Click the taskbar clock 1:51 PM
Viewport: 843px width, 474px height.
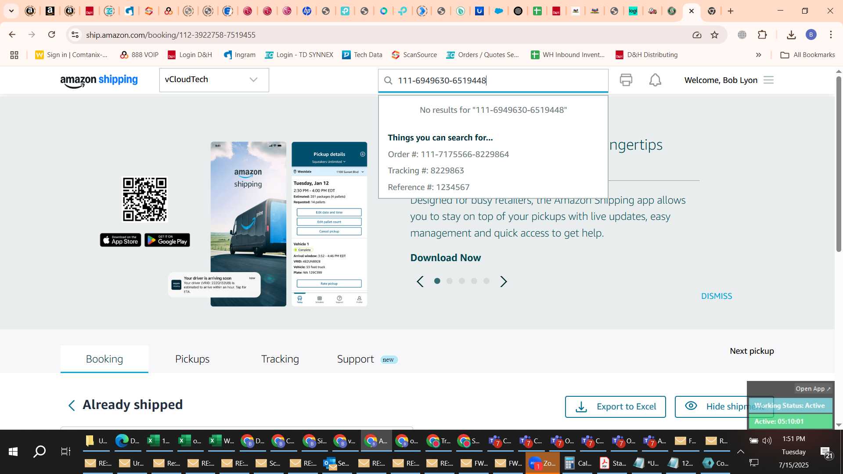(794, 439)
